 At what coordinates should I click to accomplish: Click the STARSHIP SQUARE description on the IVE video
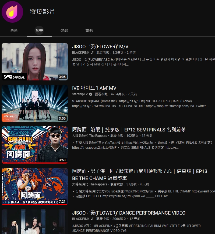141,104
